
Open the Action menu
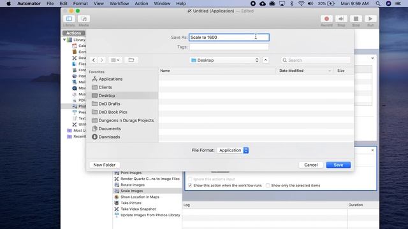click(x=142, y=4)
